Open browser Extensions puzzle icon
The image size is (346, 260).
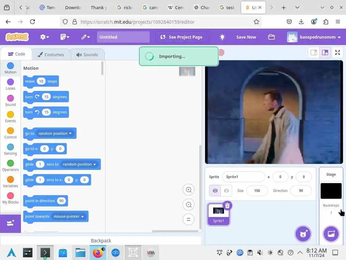click(326, 22)
